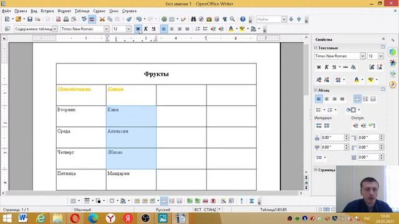Open the paragraph style dropdown
This screenshot has width=399, height=224.
(54, 29)
